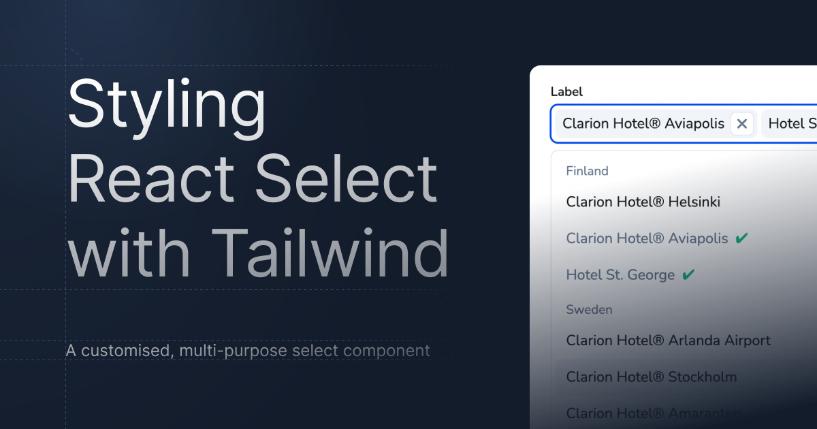Focus the multi-select input field

684,124
